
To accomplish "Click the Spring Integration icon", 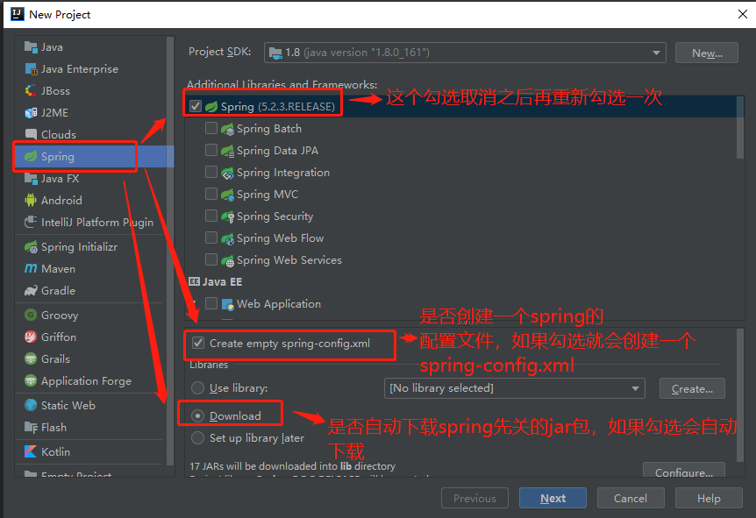I will coord(227,173).
